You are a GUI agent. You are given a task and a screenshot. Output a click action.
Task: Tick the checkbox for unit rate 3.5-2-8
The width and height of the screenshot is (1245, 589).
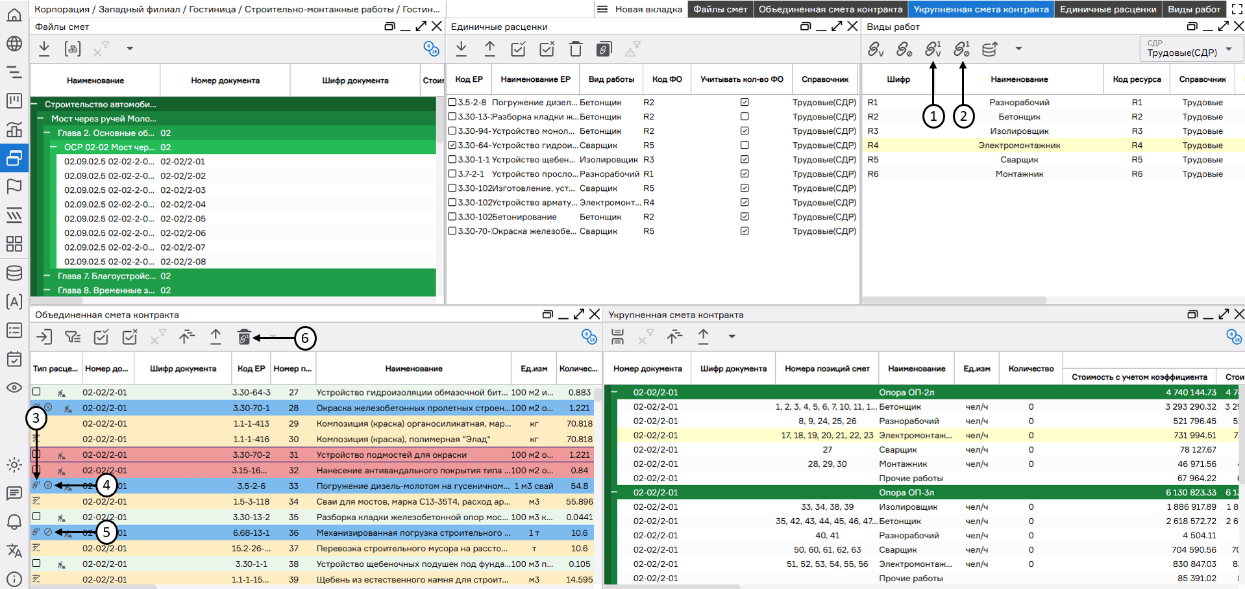[452, 103]
